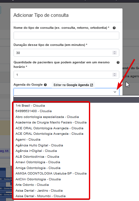Adjust the patients quantity stepper arrows
Image resolution: width=139 pixels, height=201 pixels.
pos(114,75)
